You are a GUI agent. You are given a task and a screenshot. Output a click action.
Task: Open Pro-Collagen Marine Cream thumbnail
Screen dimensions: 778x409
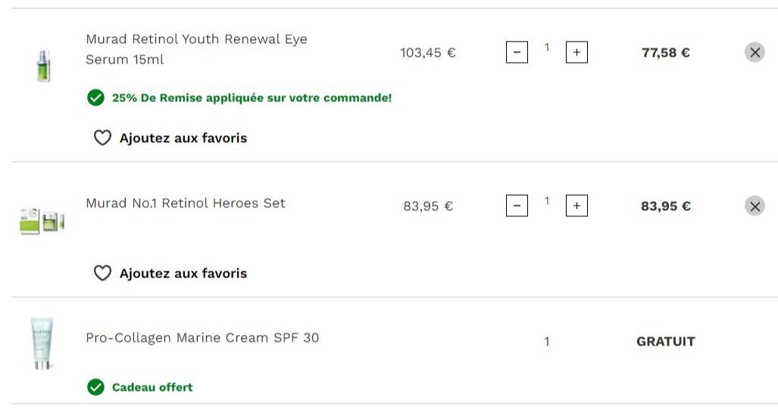[x=42, y=344]
